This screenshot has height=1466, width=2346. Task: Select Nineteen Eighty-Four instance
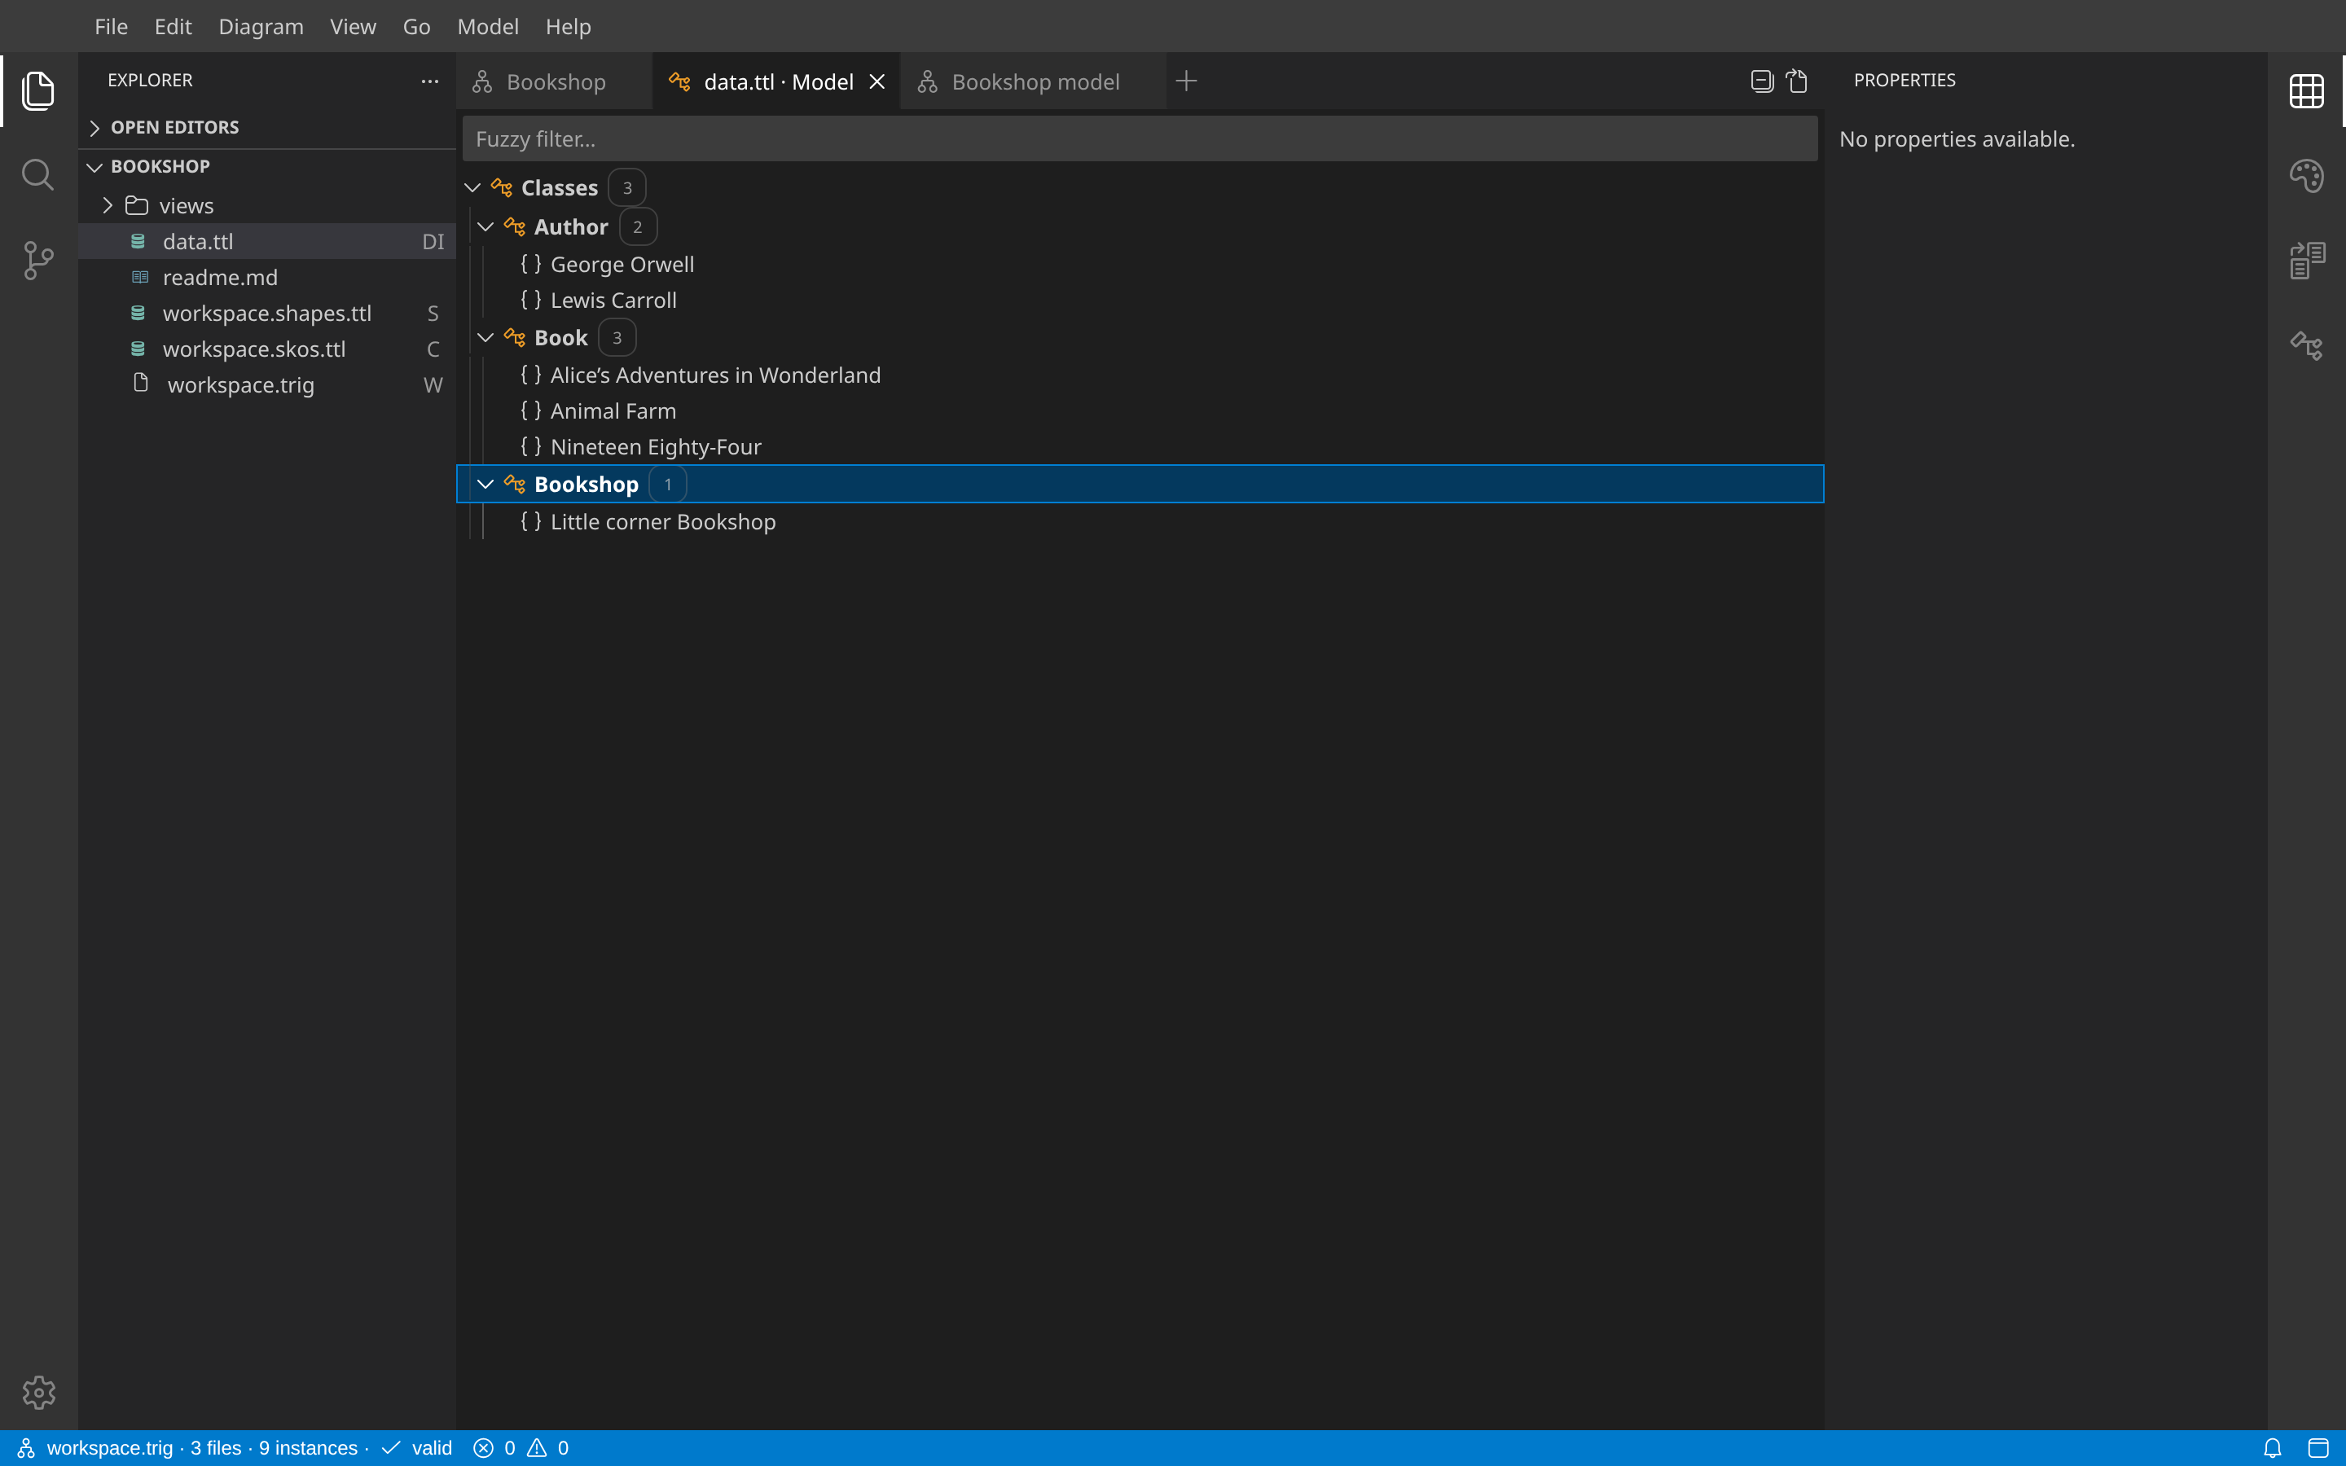coord(1139,447)
